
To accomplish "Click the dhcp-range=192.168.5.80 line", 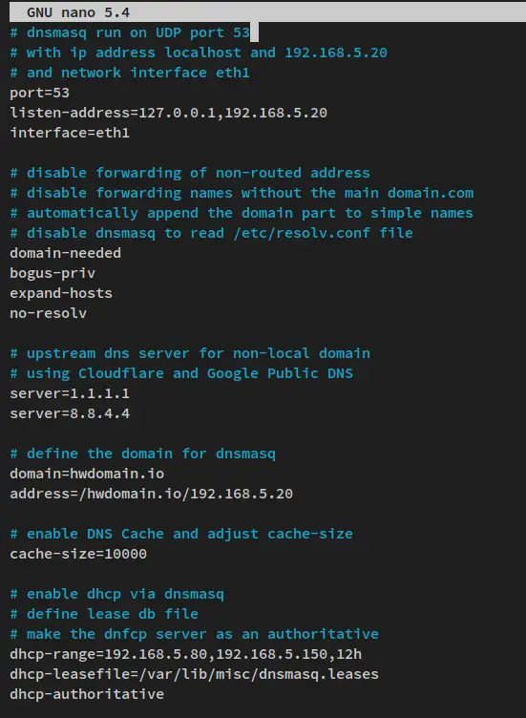I will (x=186, y=654).
